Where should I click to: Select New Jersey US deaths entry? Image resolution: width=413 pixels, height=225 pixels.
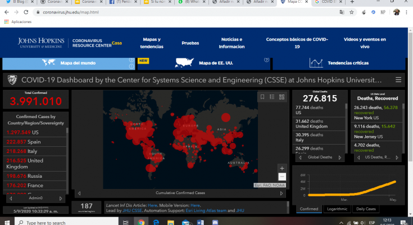click(376, 132)
